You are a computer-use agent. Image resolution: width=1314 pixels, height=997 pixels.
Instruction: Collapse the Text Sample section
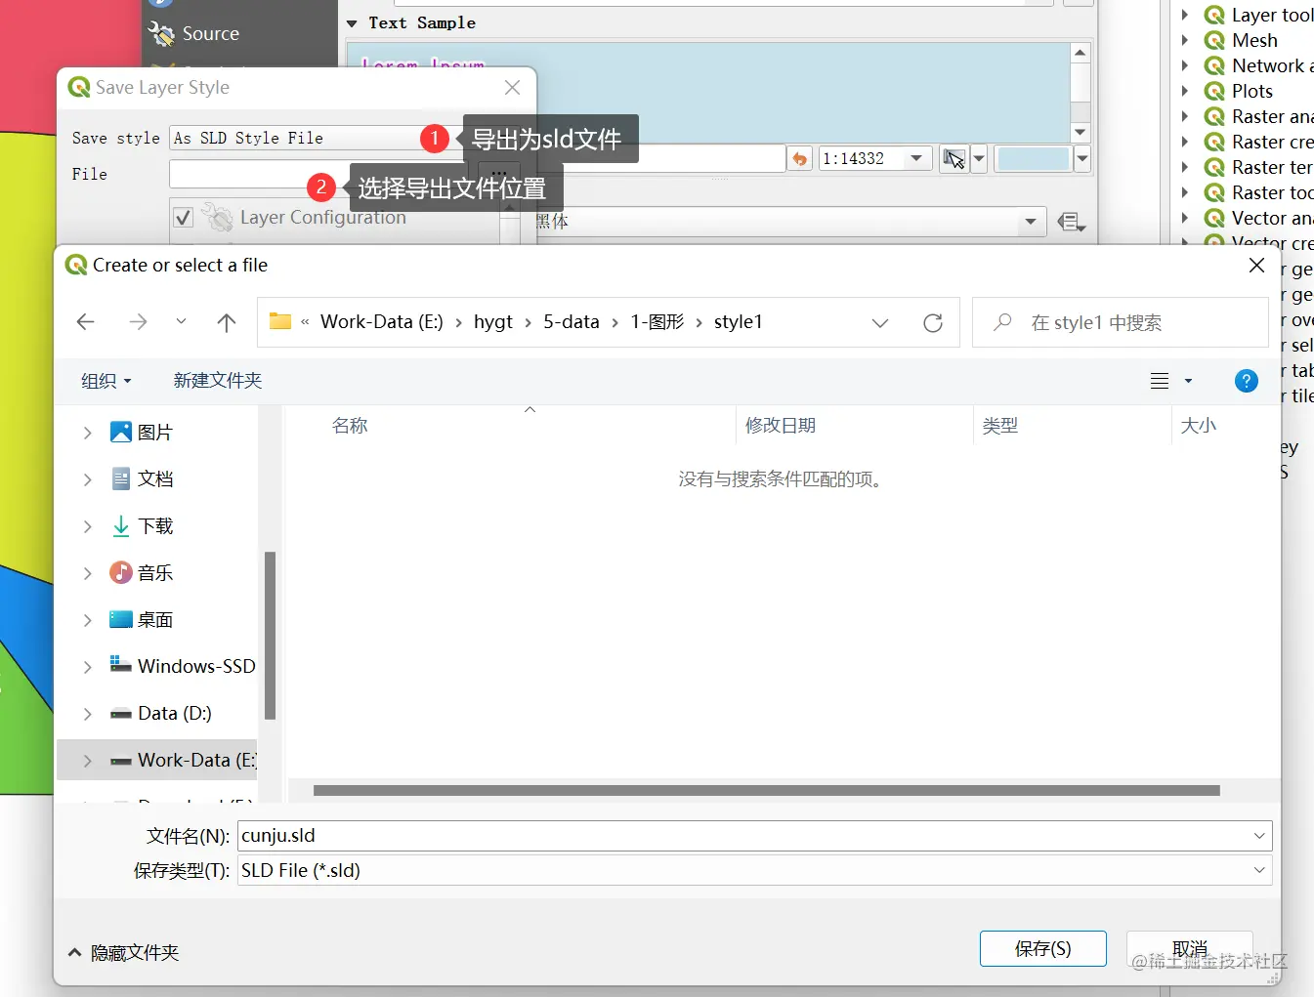pos(352,22)
